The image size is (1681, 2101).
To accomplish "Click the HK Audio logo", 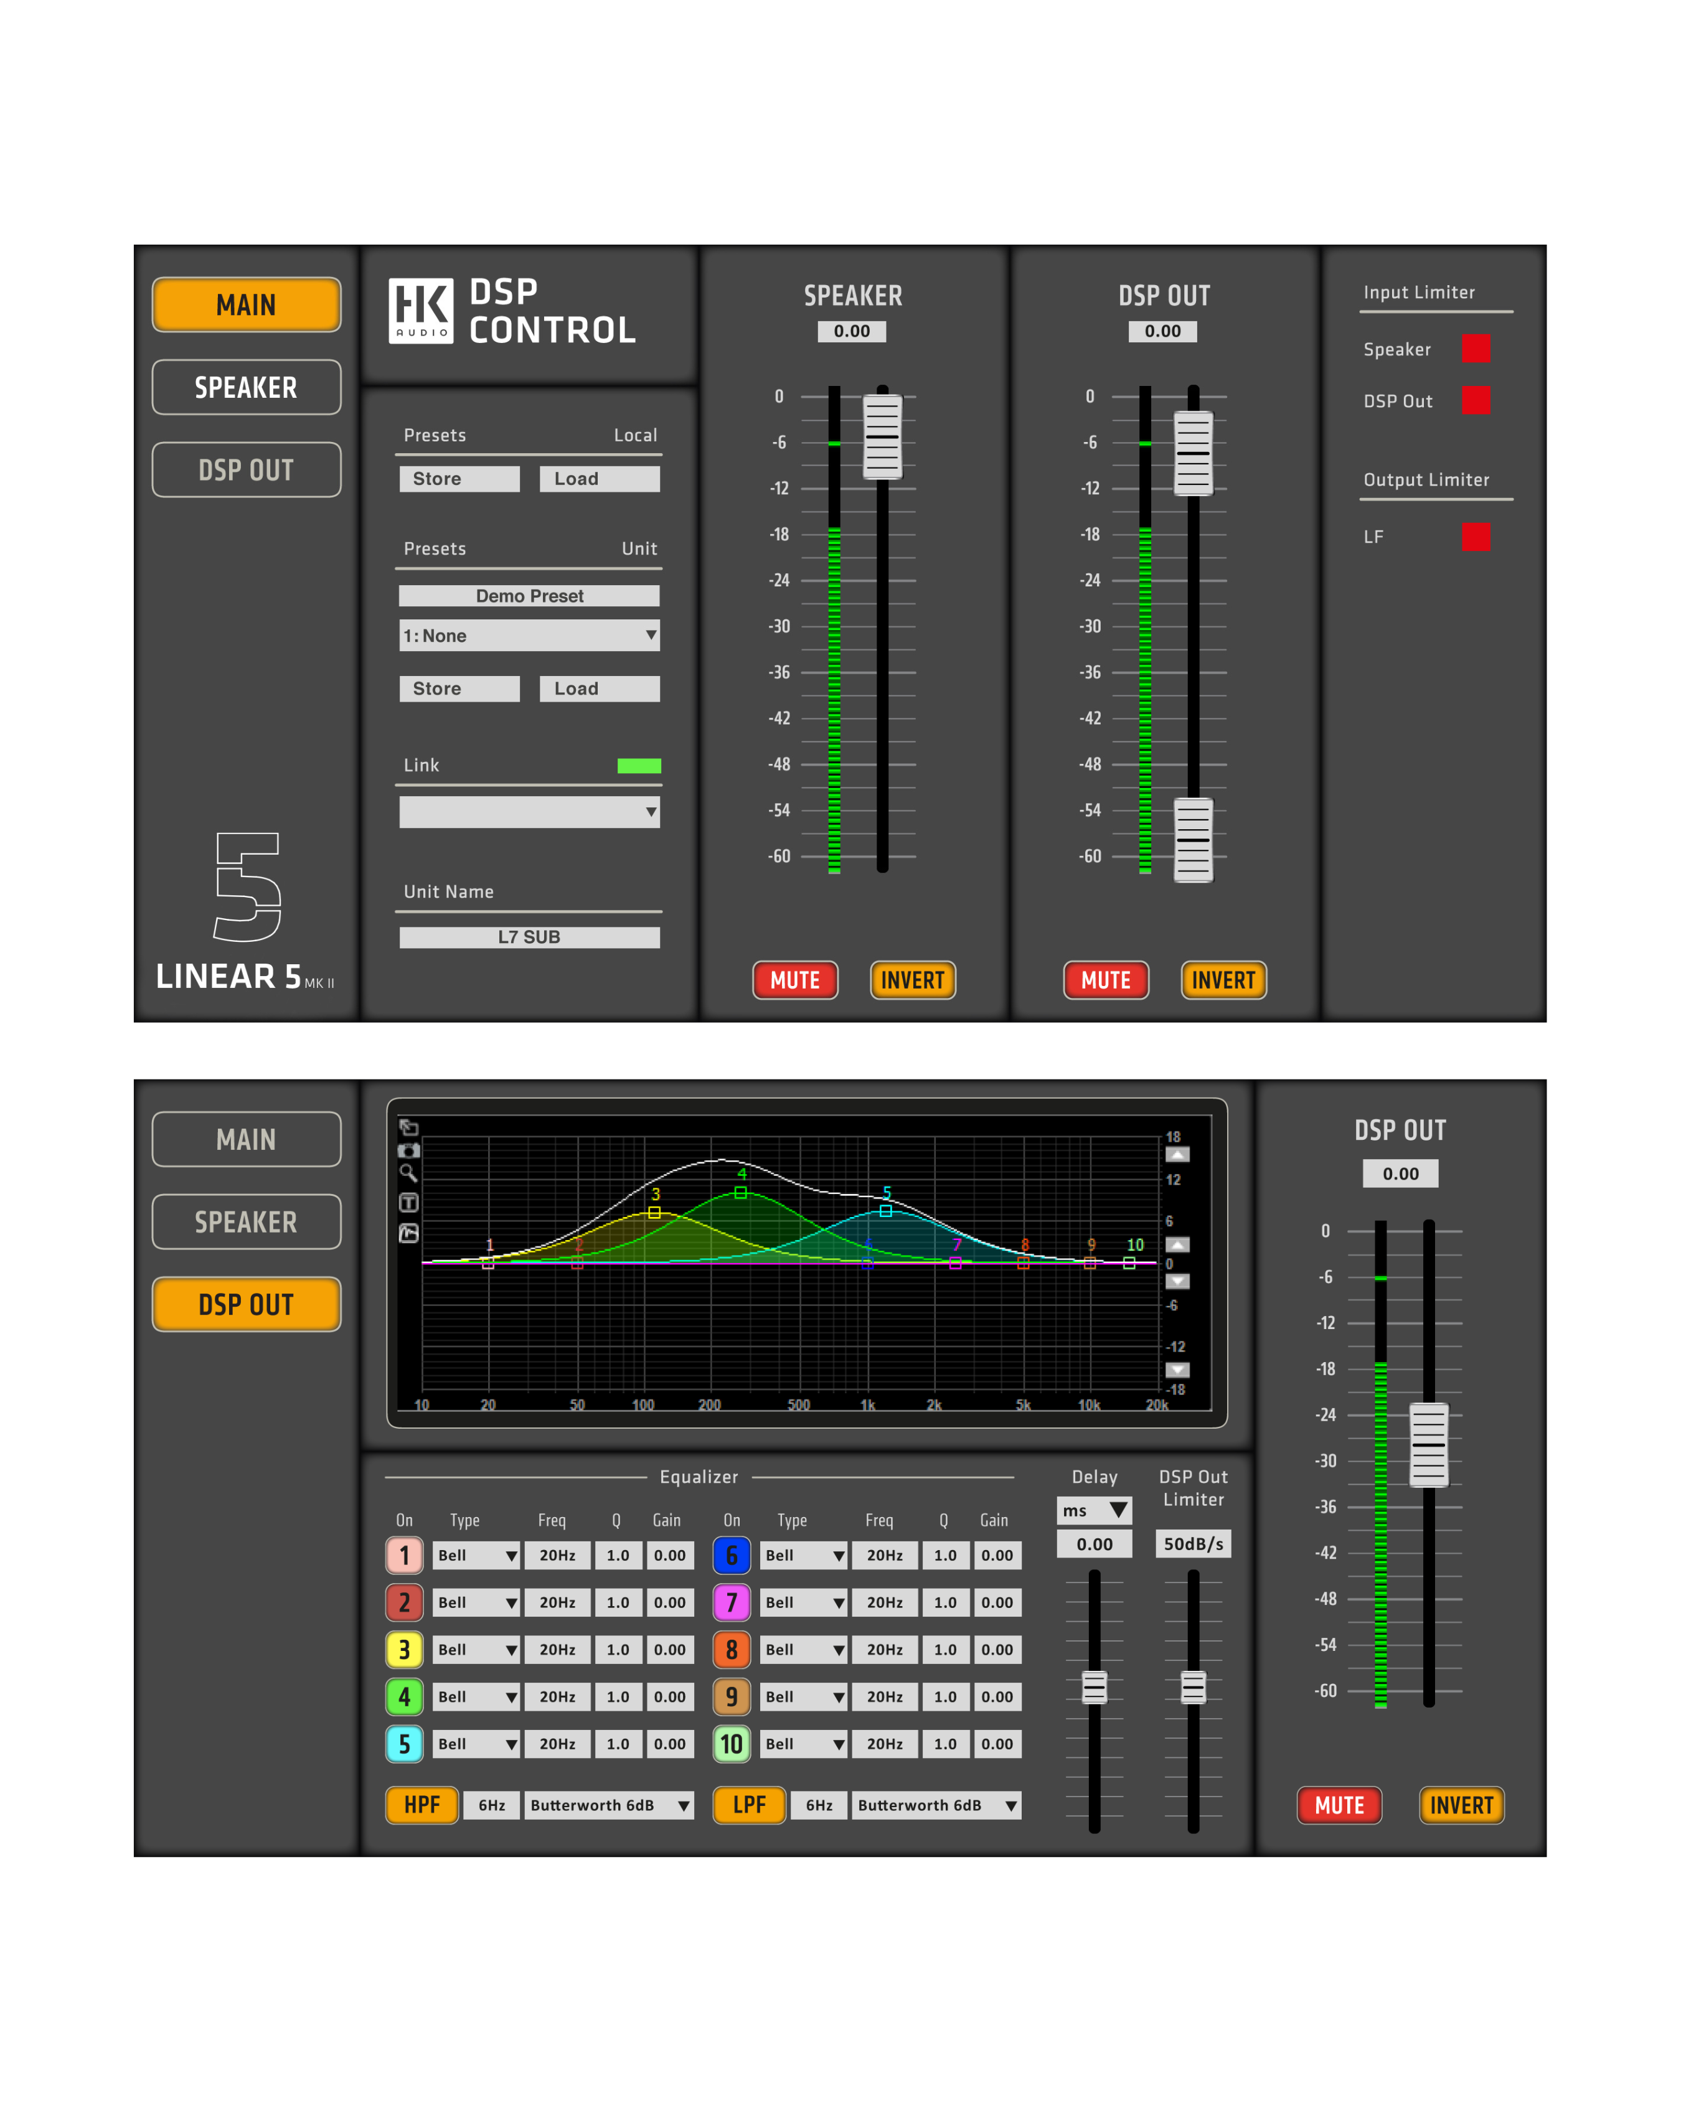I will [x=421, y=311].
